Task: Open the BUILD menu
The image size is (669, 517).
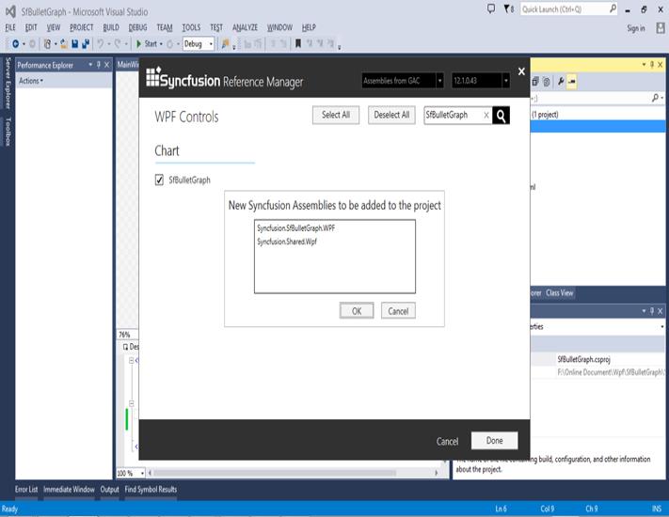Action: pos(111,27)
